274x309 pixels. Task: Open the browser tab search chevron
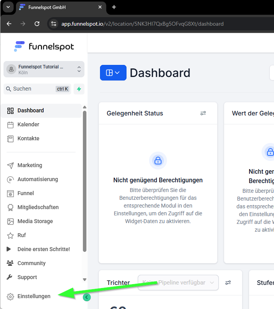pyautogui.click(x=8, y=7)
